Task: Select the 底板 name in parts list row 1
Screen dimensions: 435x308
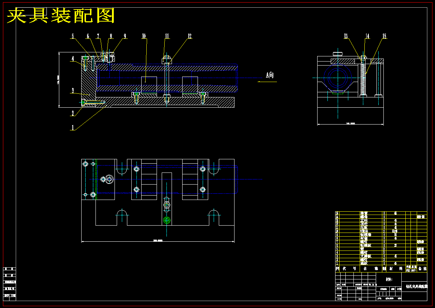Action: [x=364, y=263]
